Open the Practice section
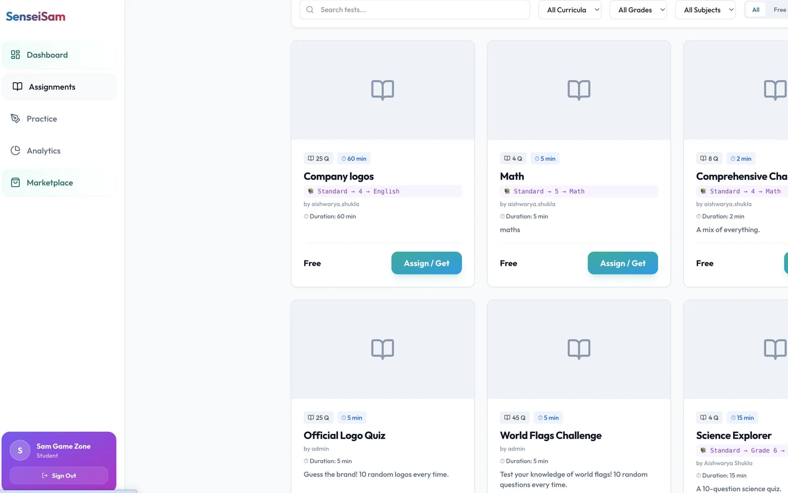This screenshot has height=493, width=788. [x=59, y=119]
